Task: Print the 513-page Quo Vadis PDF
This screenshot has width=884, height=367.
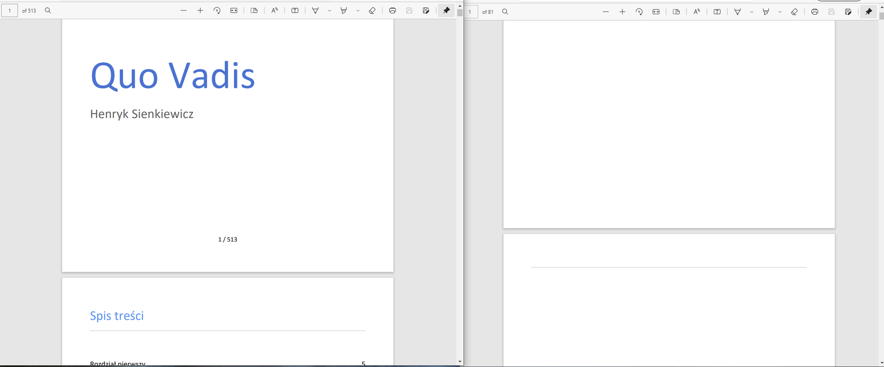Action: [393, 10]
